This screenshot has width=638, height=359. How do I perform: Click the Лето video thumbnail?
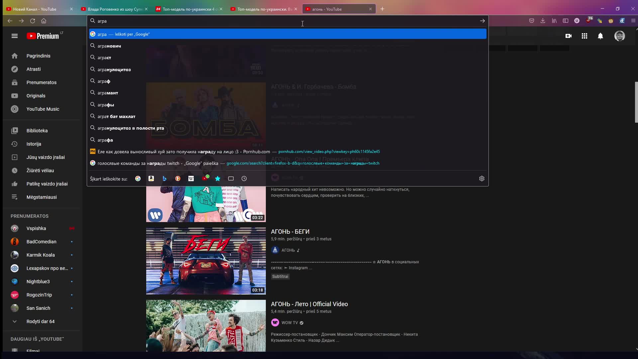[206, 326]
